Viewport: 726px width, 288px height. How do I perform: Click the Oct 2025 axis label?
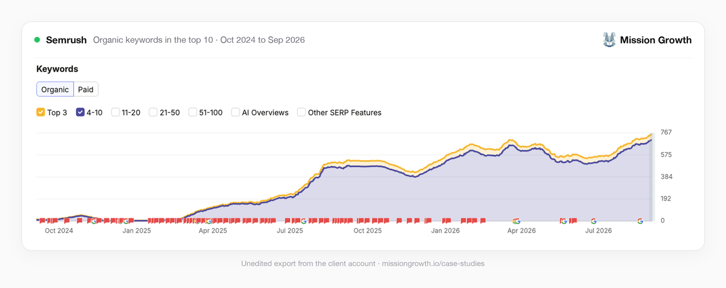coord(367,231)
